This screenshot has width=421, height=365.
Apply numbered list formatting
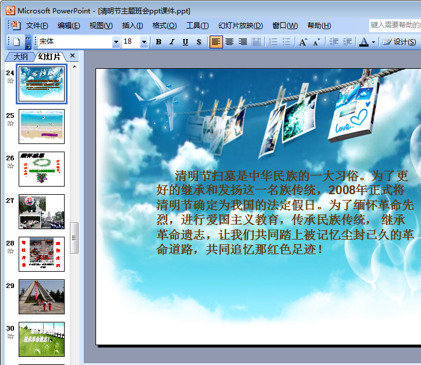(x=273, y=42)
